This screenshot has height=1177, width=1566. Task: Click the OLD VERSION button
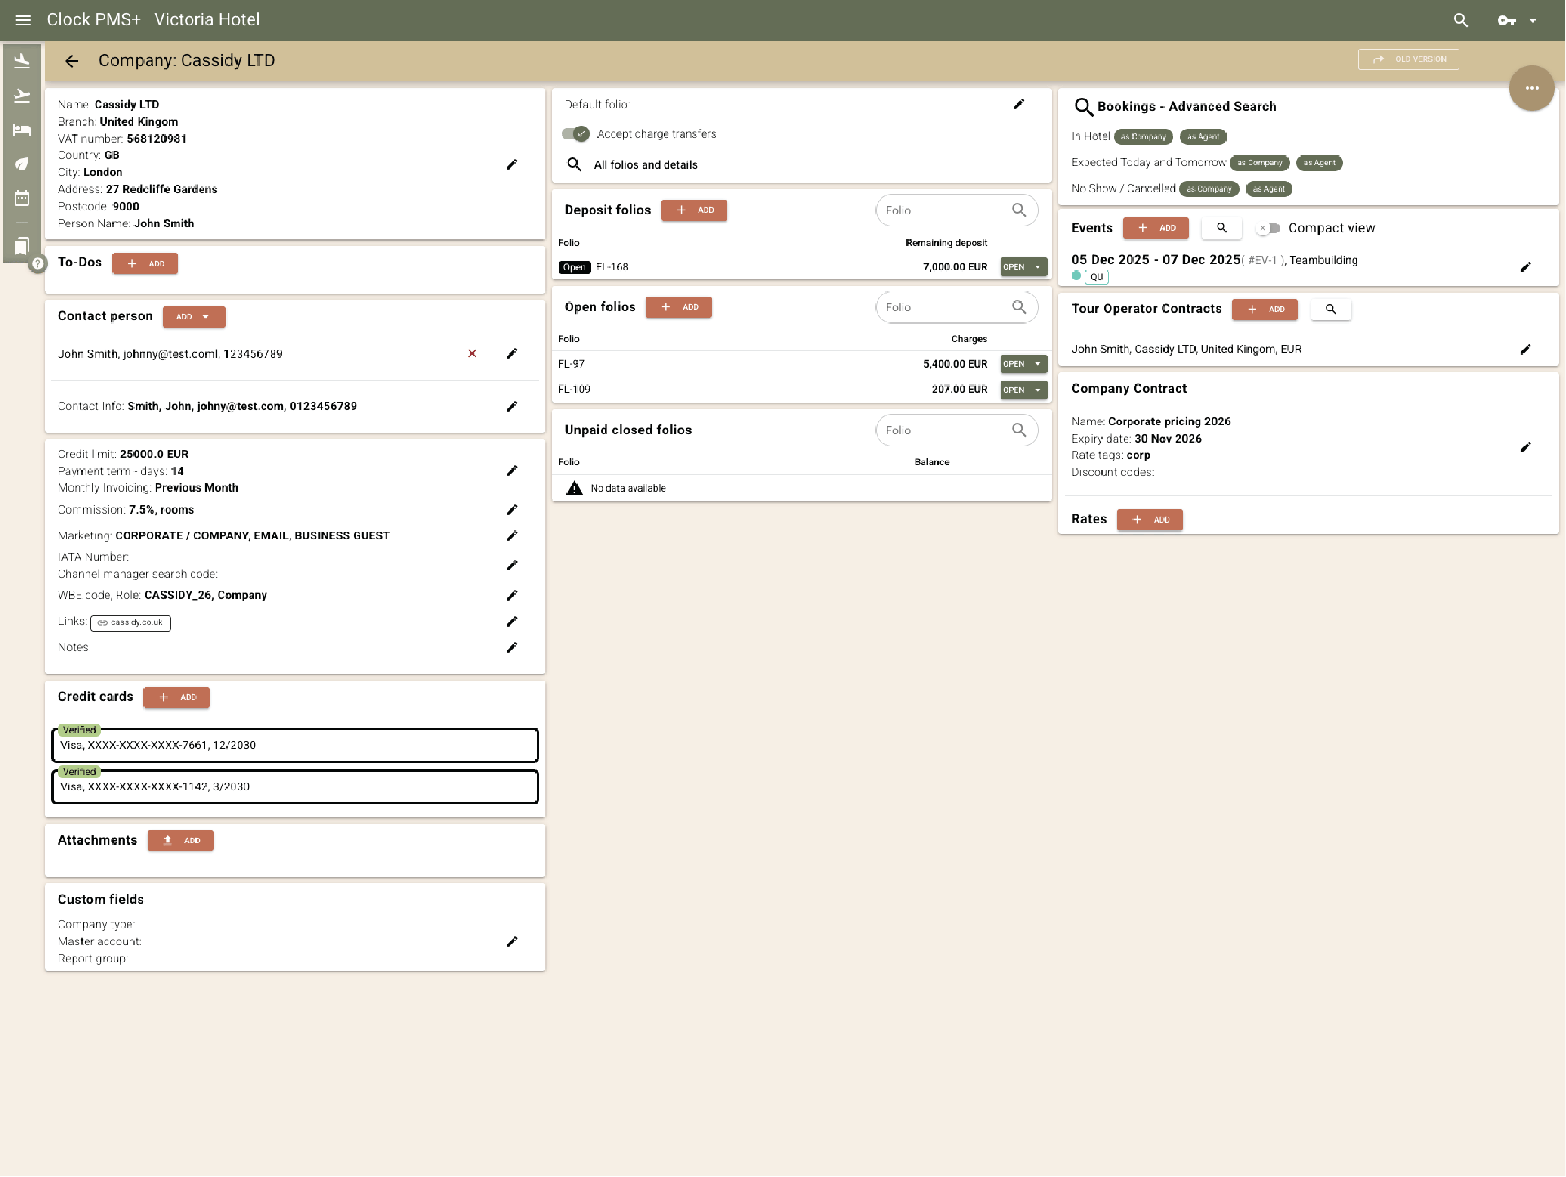[1408, 59]
